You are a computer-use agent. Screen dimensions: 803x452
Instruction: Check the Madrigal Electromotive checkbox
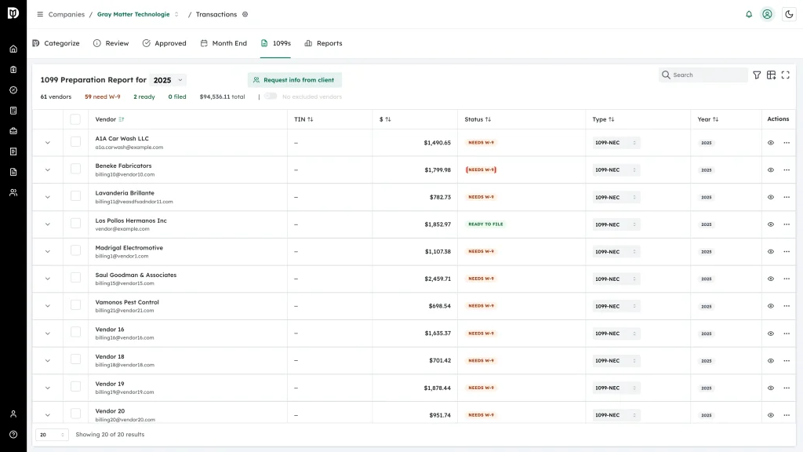75,250
